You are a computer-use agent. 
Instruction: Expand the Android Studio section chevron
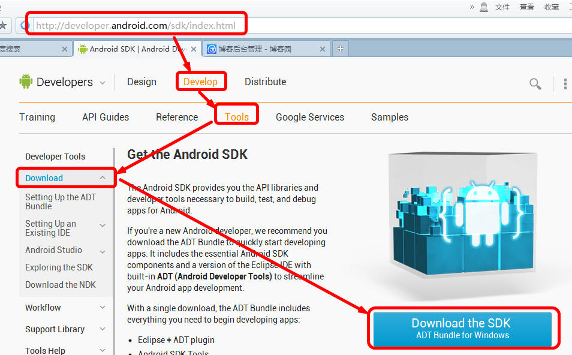click(103, 252)
